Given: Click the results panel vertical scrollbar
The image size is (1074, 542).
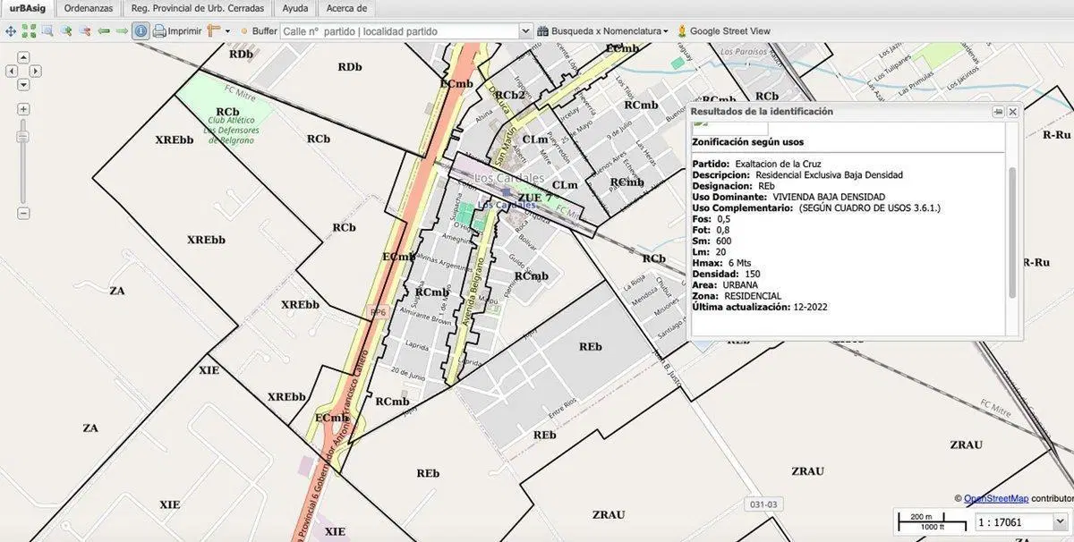Looking at the screenshot, I should 1012,233.
